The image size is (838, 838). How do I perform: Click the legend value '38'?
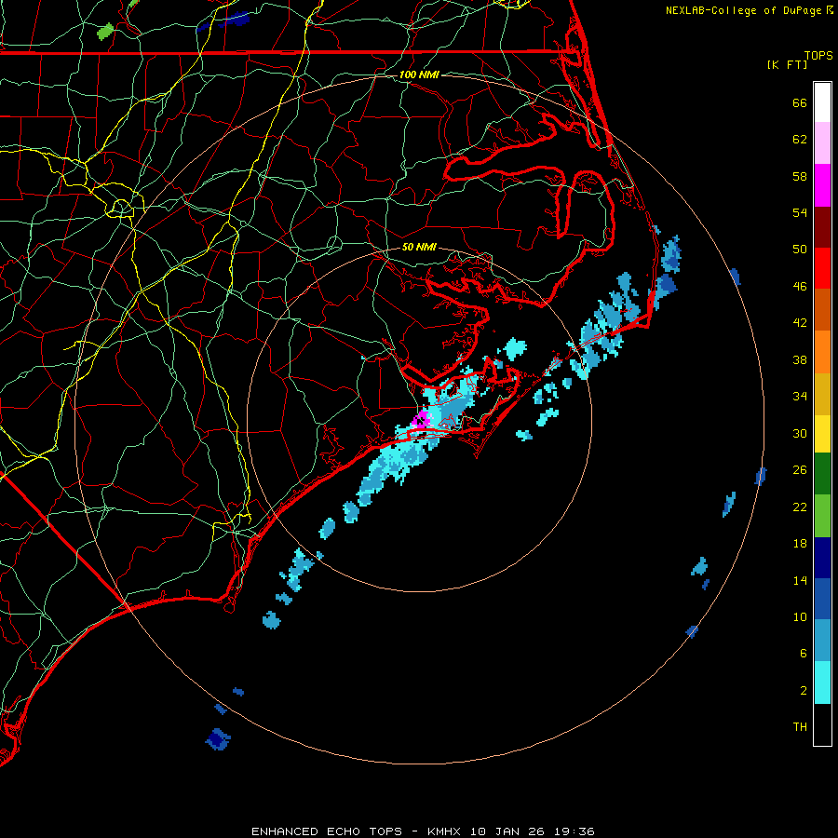point(800,360)
